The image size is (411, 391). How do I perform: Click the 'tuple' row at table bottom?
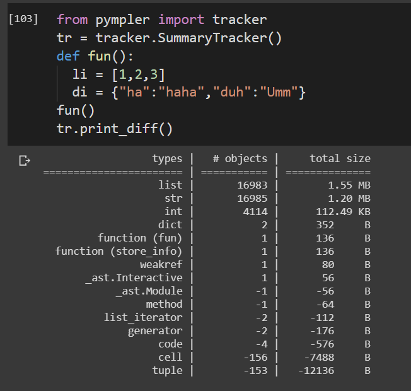(x=167, y=370)
